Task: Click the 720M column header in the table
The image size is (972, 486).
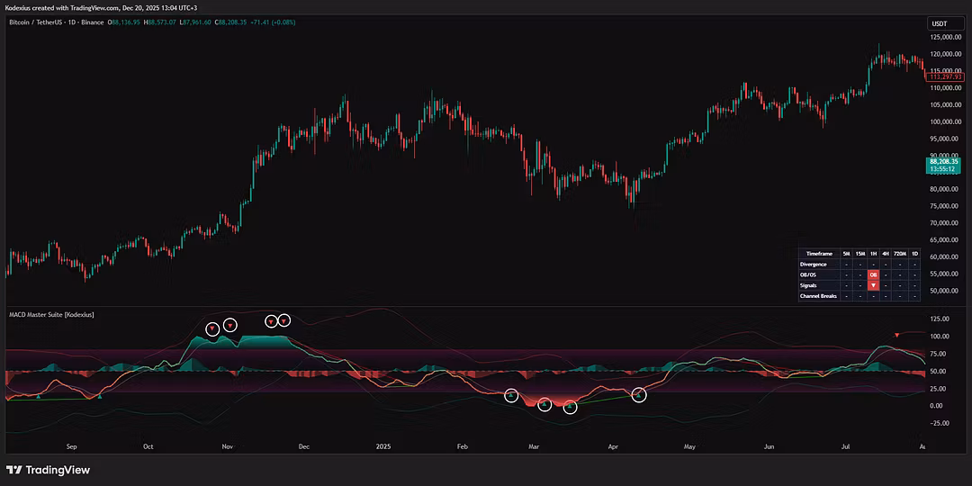Action: pyautogui.click(x=899, y=254)
